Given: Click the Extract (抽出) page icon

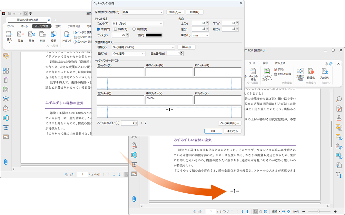Looking at the screenshot, I should pyautogui.click(x=20, y=34).
